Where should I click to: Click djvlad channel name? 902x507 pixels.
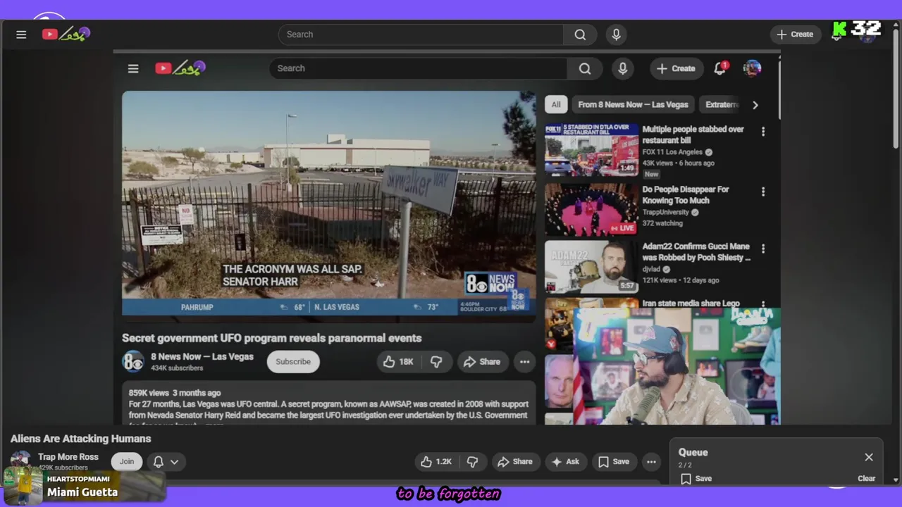pyautogui.click(x=652, y=269)
